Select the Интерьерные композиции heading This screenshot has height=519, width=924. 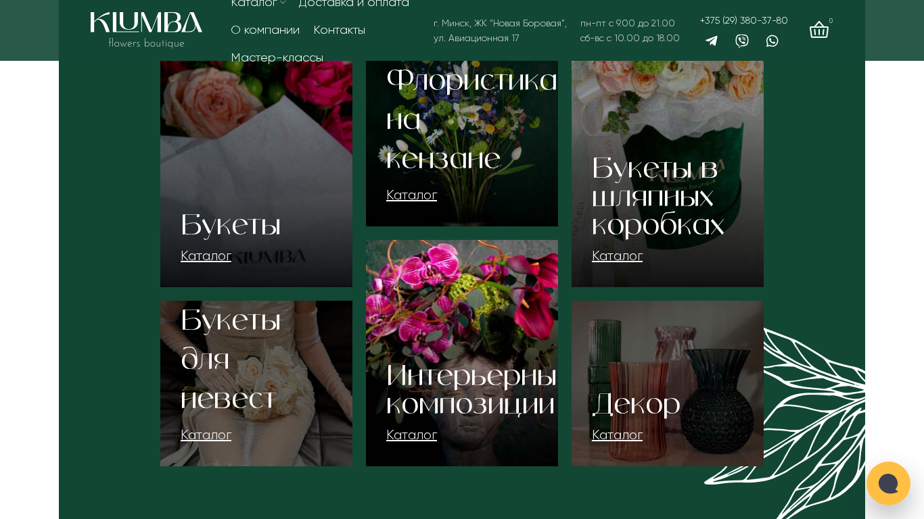(471, 390)
